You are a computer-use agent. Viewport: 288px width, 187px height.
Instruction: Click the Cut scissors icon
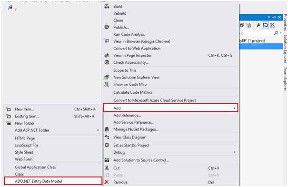[x=107, y=168]
